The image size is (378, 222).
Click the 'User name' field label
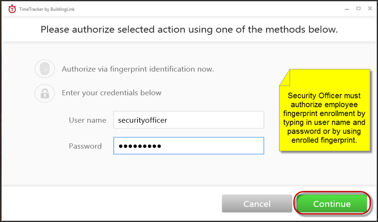[88, 120]
